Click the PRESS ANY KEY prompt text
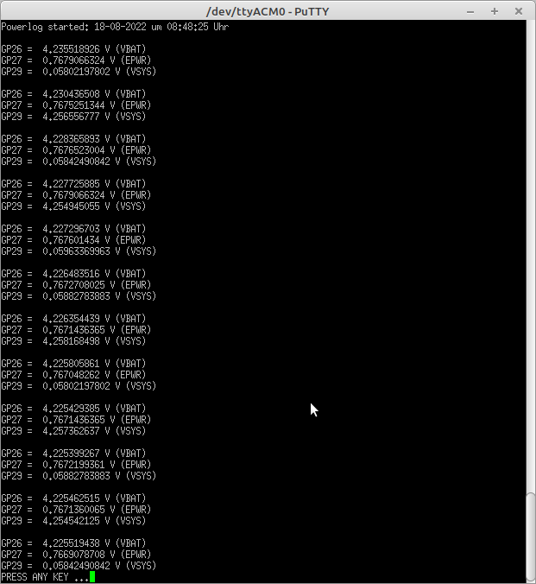Screen dimensions: 536x584 [45, 577]
